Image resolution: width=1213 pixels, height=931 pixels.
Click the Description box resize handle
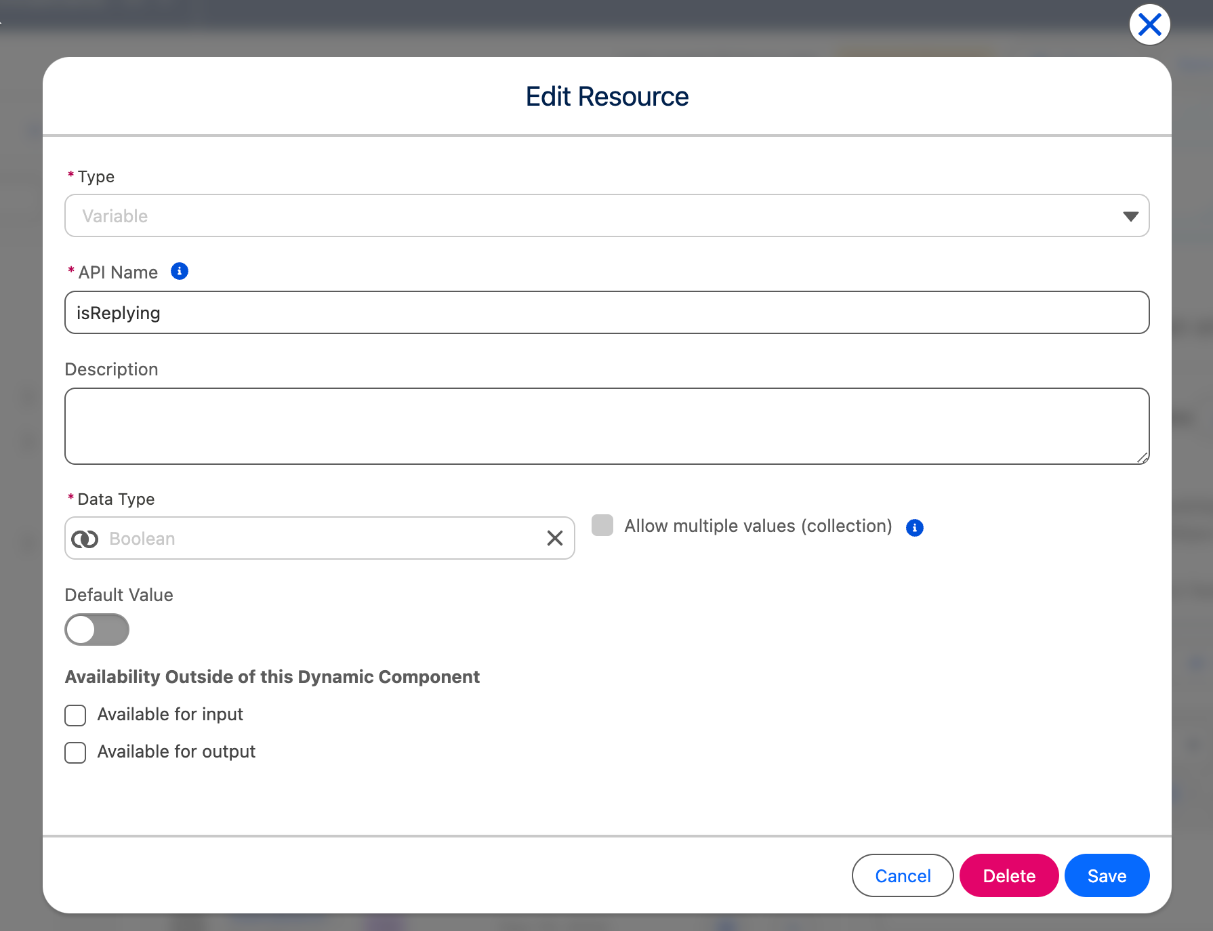tap(1142, 458)
